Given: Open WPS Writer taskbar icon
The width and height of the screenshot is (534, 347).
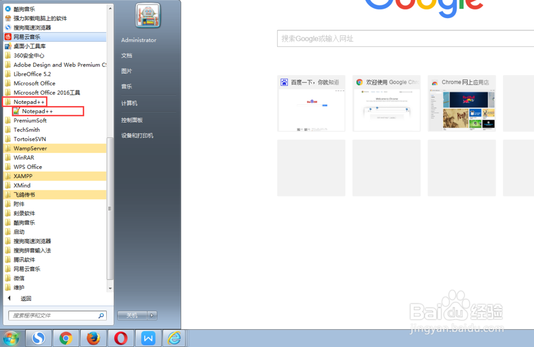Looking at the screenshot, I should pos(148,338).
